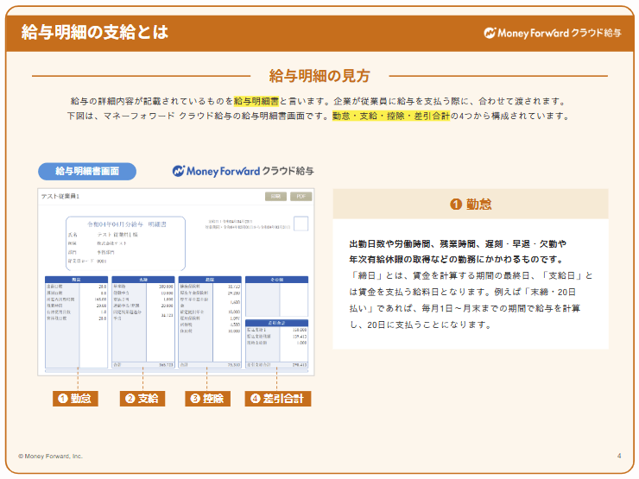
Task: Click the PDF button in payslip screen
Action: pos(301,196)
